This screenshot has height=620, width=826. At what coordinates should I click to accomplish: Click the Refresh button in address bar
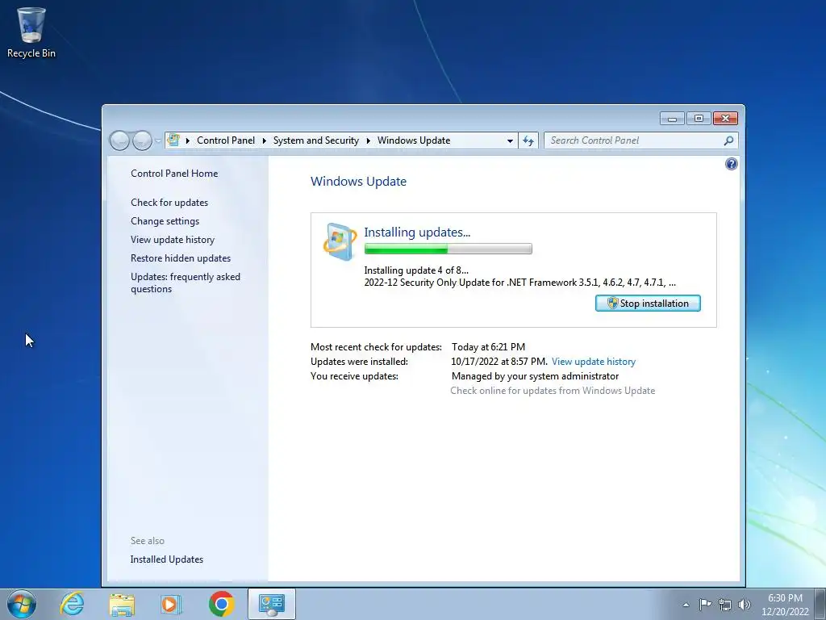pos(528,140)
